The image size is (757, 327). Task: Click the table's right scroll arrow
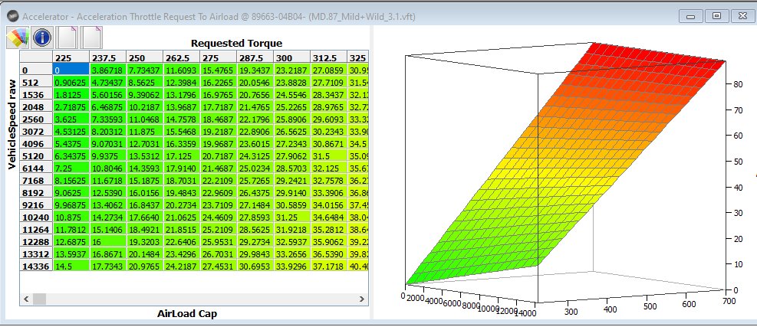point(362,299)
